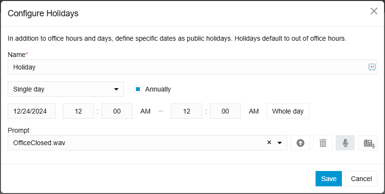This screenshot has width=385, height=194.
Task: Click the upload prompt file icon
Action: (300, 143)
